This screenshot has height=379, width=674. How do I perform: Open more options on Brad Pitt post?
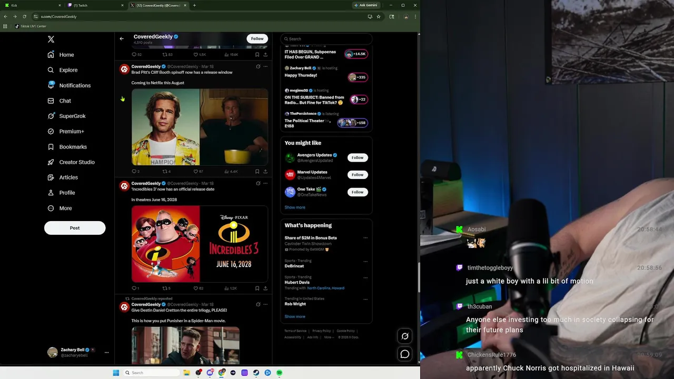click(265, 67)
